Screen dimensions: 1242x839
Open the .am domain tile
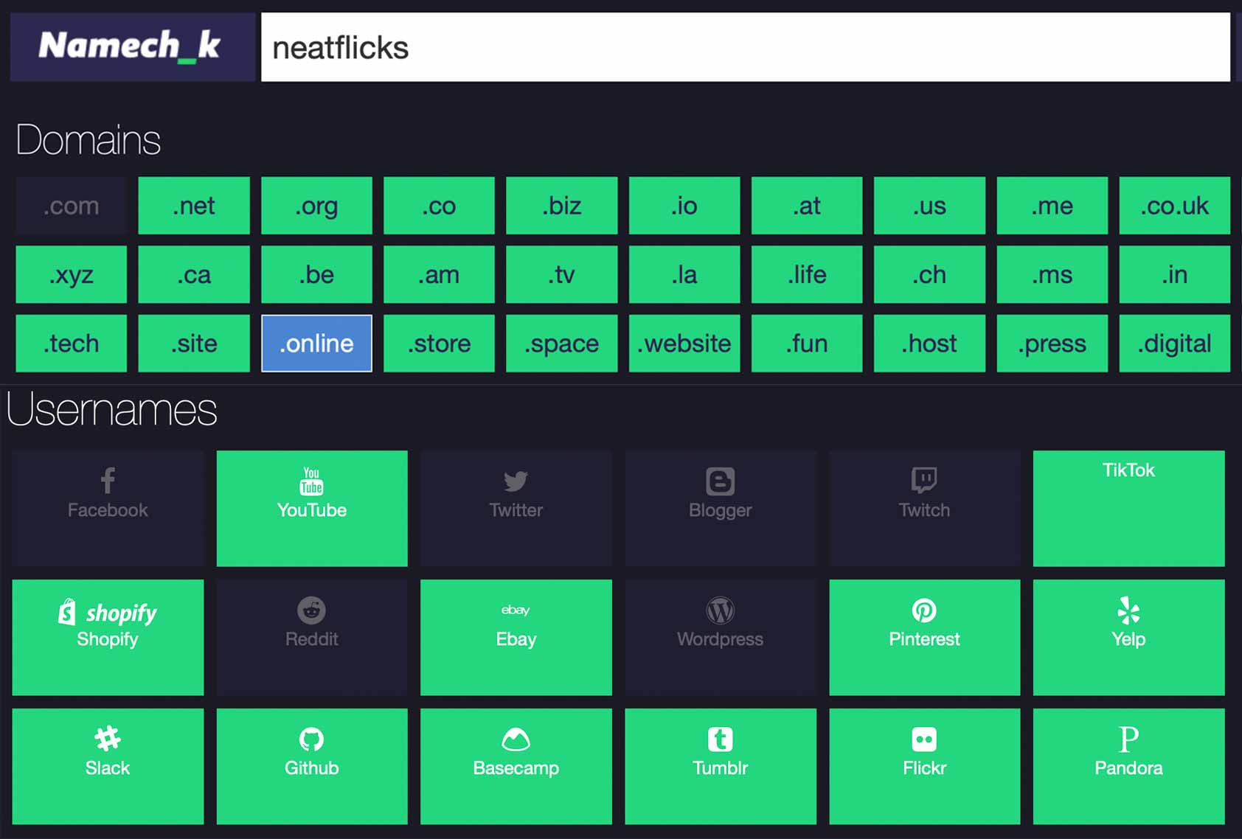(x=439, y=274)
